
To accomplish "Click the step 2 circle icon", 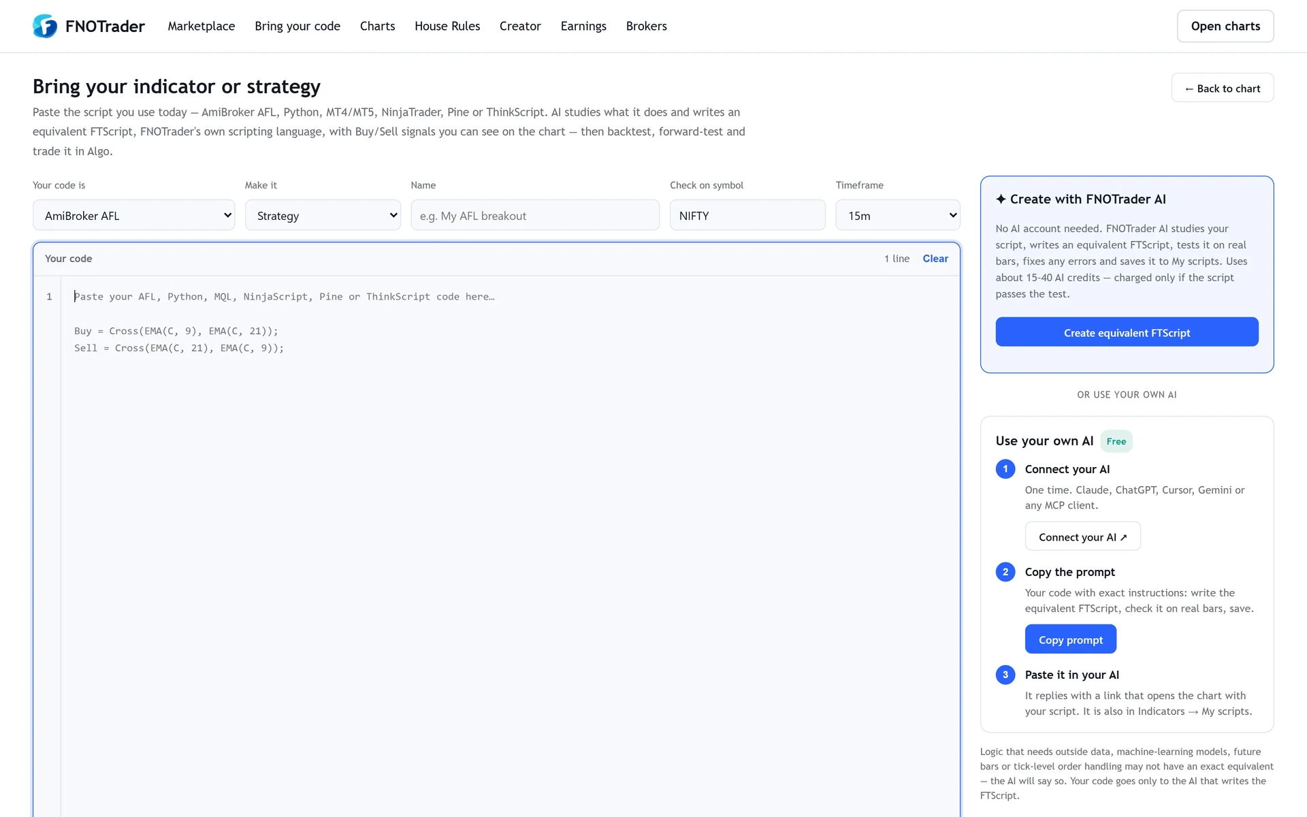I will click(1005, 572).
